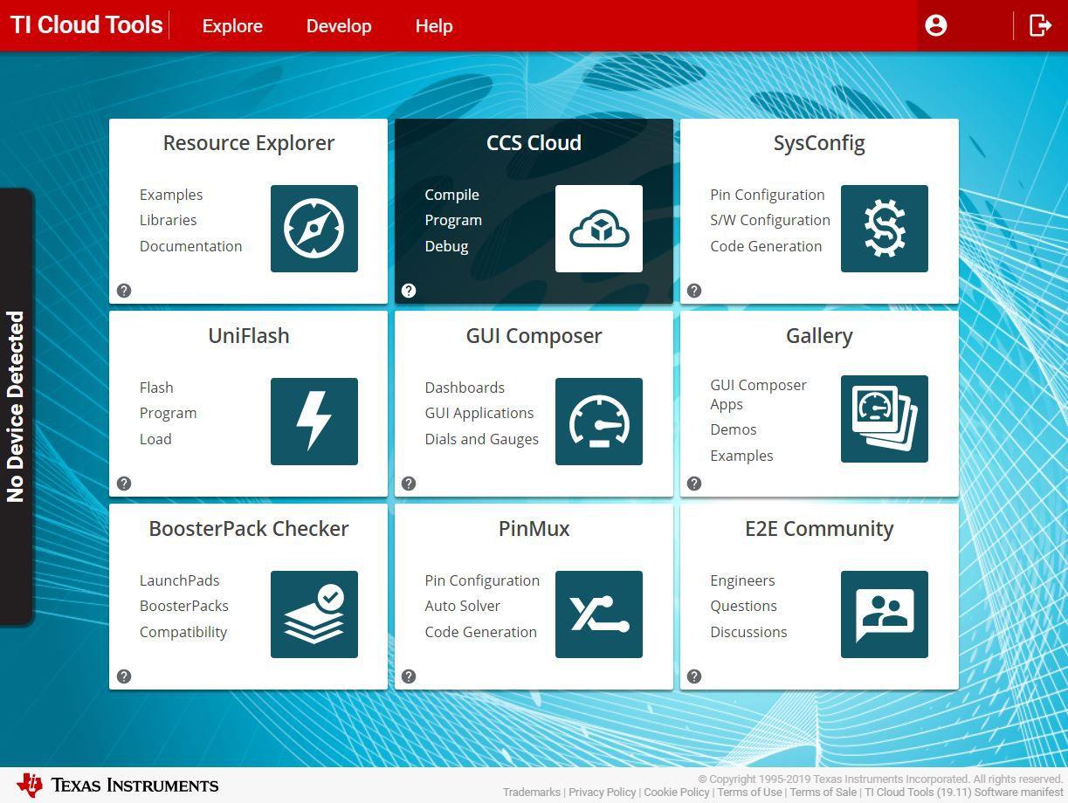This screenshot has width=1068, height=803.
Task: Click LaunchPads in BoosterPack Checker tile
Action: pos(180,580)
